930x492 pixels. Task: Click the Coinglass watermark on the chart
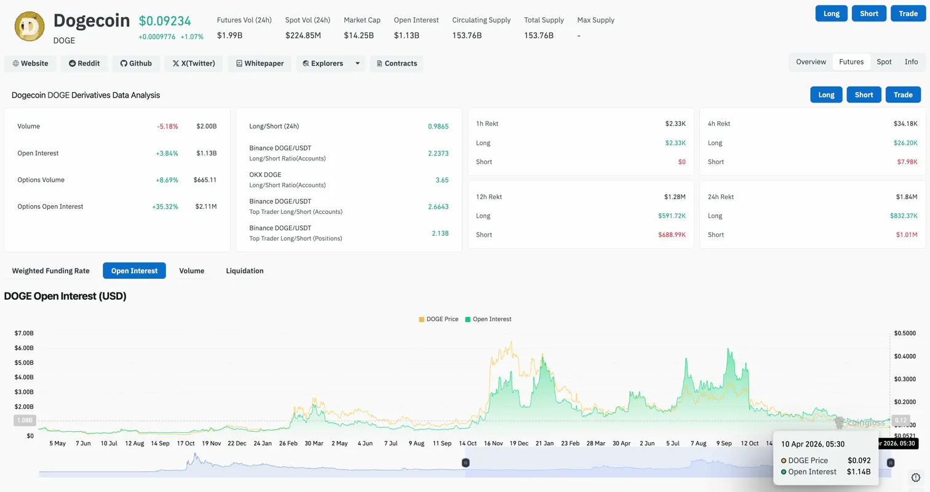pyautogui.click(x=864, y=423)
